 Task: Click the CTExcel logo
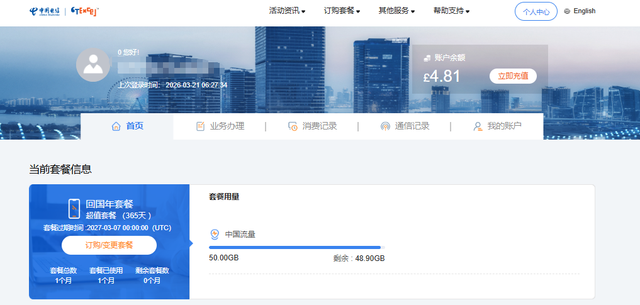84,11
